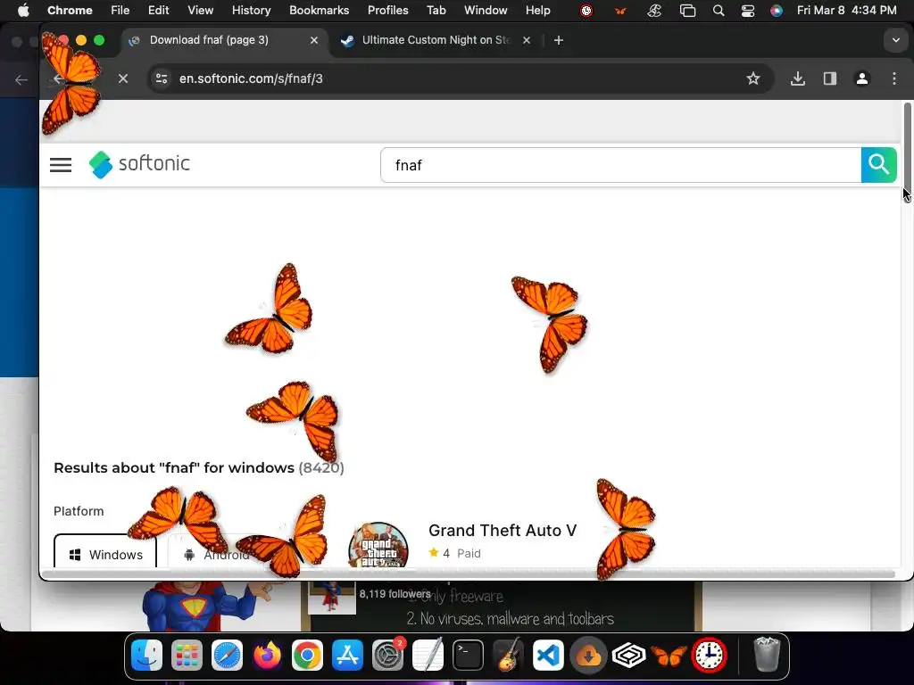The width and height of the screenshot is (914, 685).
Task: Select the Windows platform filter
Action: (x=105, y=554)
